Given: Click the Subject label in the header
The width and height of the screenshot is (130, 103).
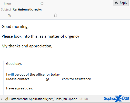Looking at the screenshot, I should coord(6,9).
